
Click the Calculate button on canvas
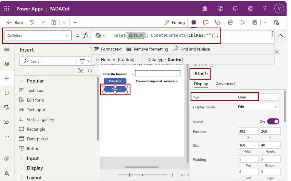[115, 81]
